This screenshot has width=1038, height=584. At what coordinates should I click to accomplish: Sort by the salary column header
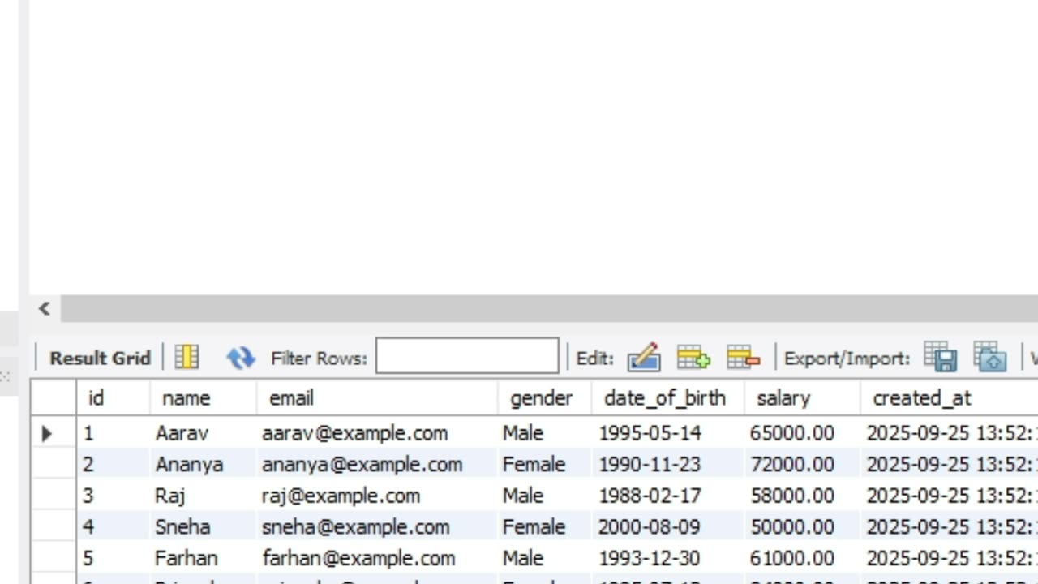(802, 398)
